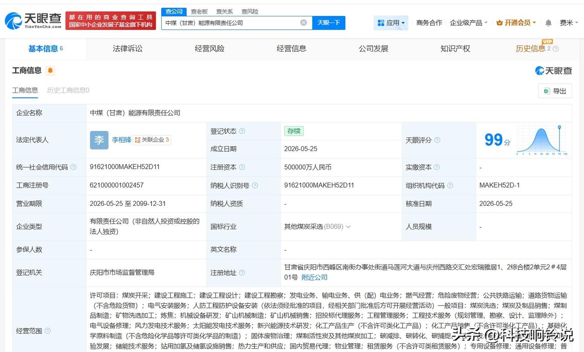The height and width of the screenshot is (352, 584).
Task: Select the 历史工商信息0 sub-tab
Action: coord(68,90)
